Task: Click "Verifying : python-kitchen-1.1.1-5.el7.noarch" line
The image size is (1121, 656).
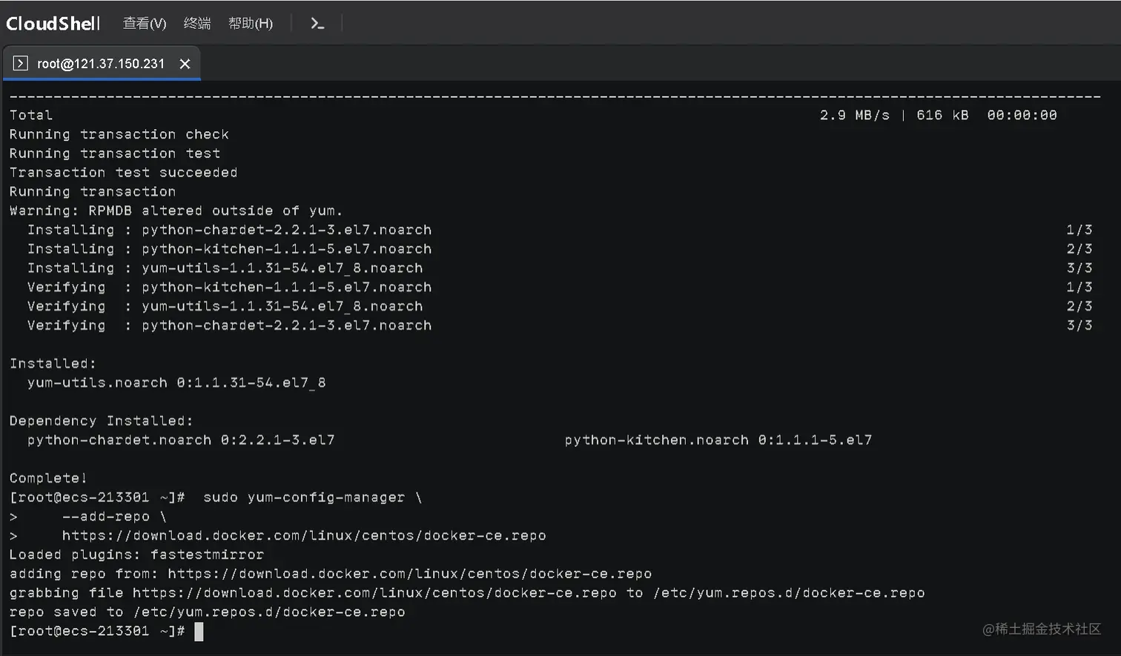Action: (229, 287)
